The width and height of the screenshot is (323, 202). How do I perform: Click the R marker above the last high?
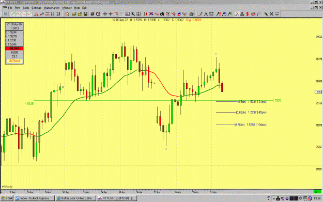coord(216,54)
